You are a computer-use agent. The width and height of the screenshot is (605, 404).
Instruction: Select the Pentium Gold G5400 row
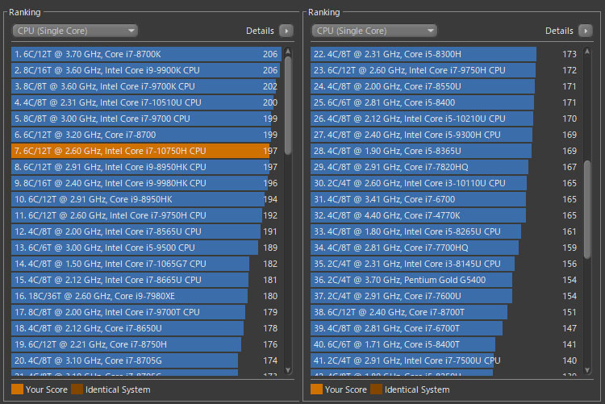point(445,280)
